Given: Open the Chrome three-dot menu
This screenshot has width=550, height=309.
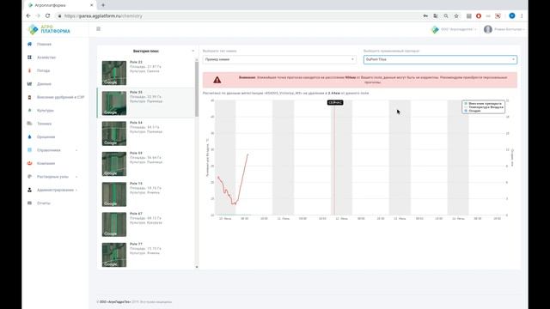Looking at the screenshot, I should click(522, 15).
